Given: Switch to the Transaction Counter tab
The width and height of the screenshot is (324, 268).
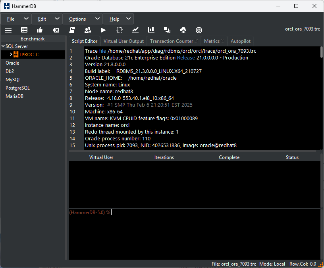Looking at the screenshot, I should coord(174,41).
